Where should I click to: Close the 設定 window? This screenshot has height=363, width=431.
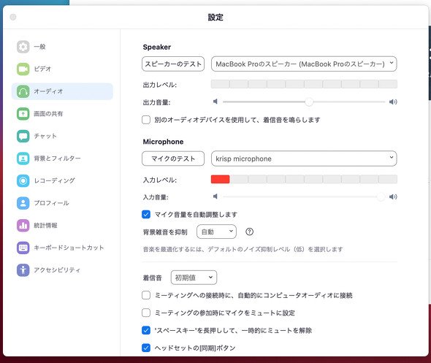[13, 17]
